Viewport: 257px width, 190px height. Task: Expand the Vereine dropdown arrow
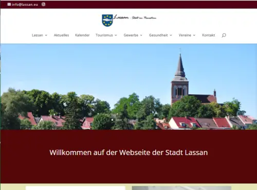click(x=194, y=36)
